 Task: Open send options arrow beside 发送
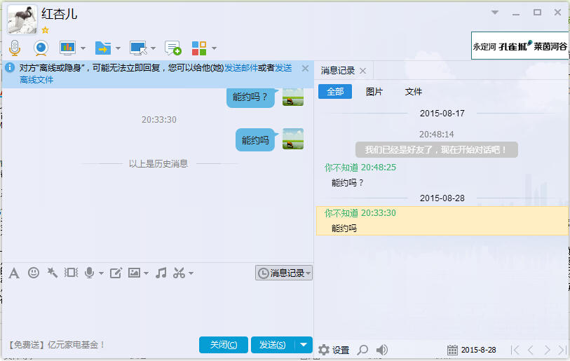click(x=304, y=345)
